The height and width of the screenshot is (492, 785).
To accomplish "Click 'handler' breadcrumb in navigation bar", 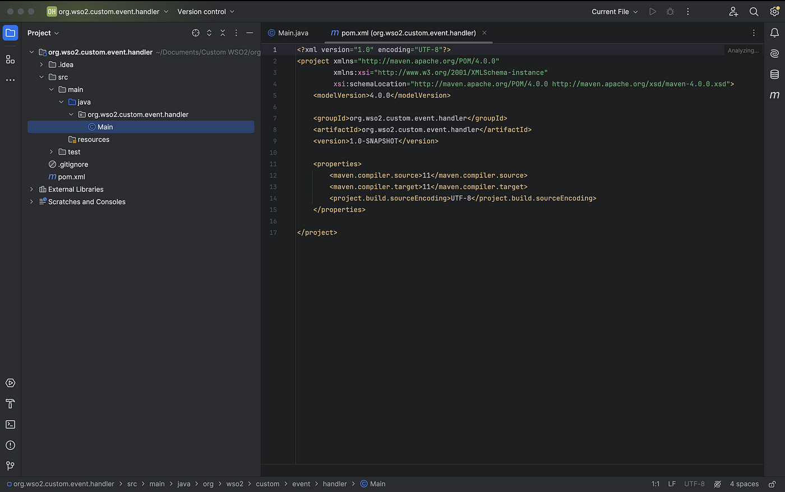I will click(335, 484).
